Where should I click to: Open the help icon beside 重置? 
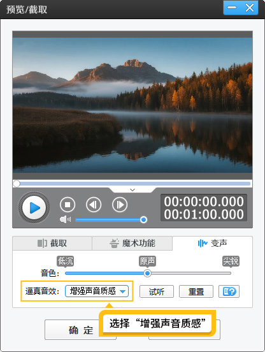click(x=229, y=291)
